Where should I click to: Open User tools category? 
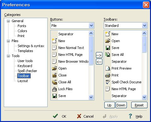tap(25, 61)
